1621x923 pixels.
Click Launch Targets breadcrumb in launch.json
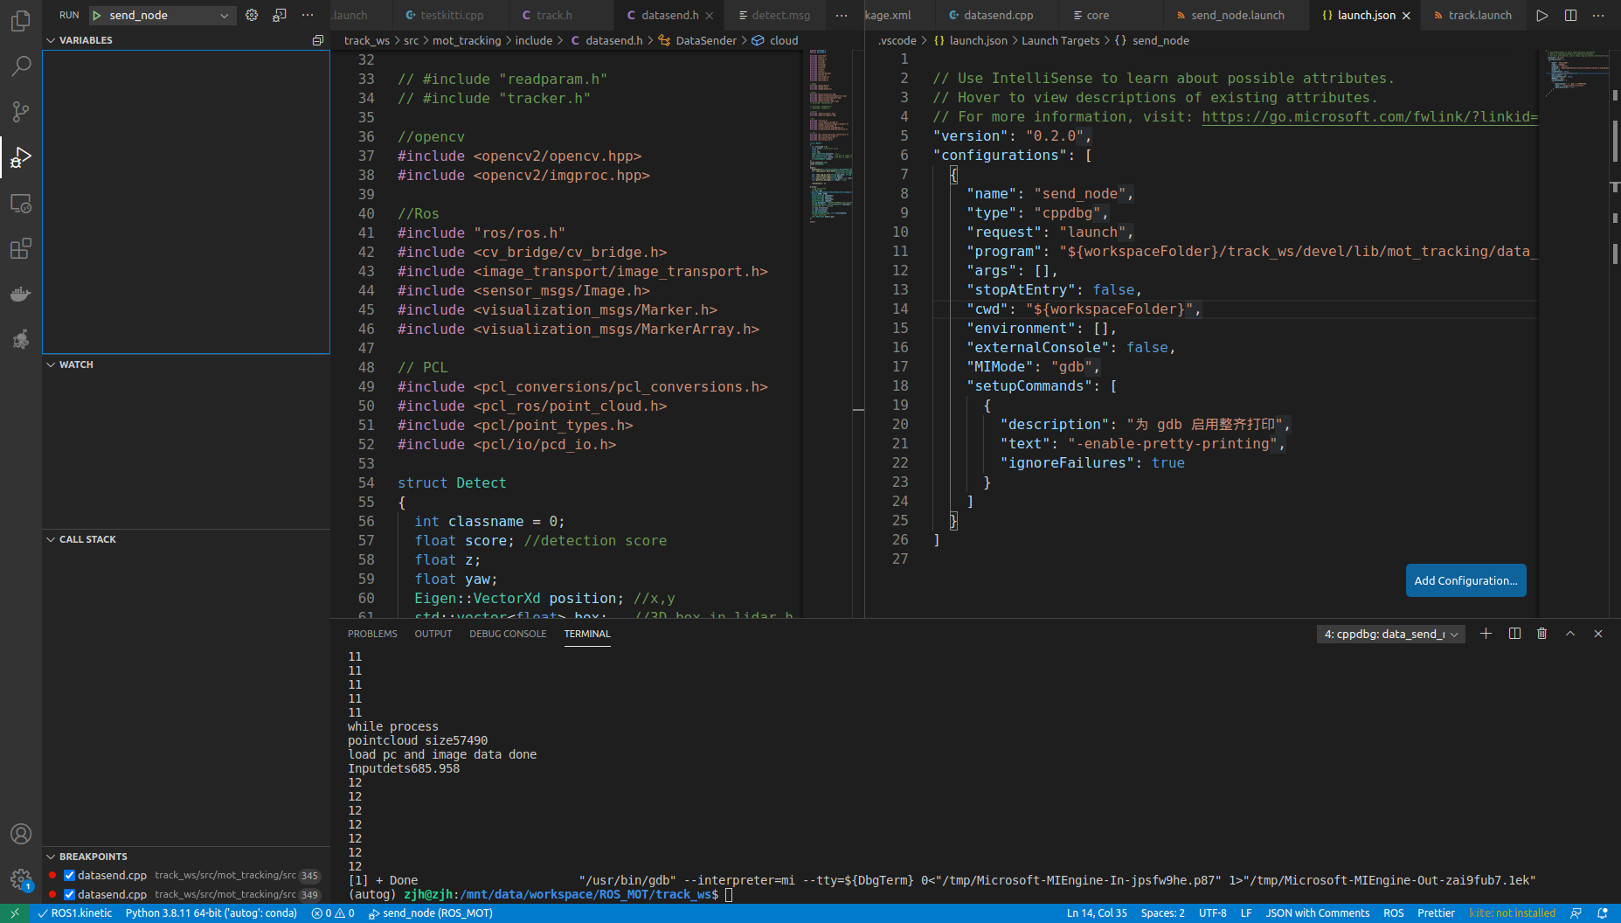point(1061,40)
